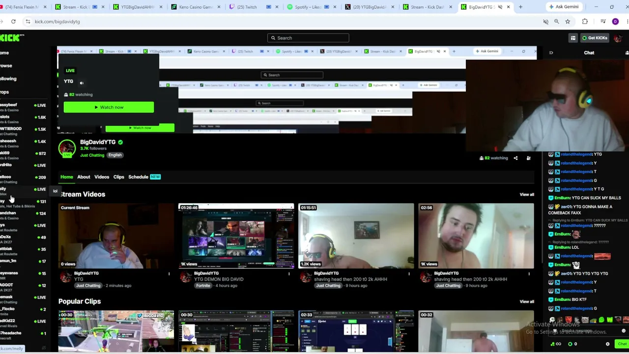This screenshot has height=354, width=629.
Task: Open options menu for YTG DEMON BIG DAVID video
Action: tap(289, 274)
